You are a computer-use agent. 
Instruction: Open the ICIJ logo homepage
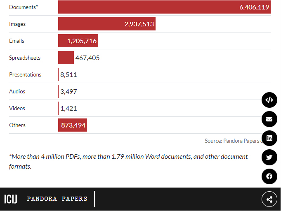tap(11, 199)
